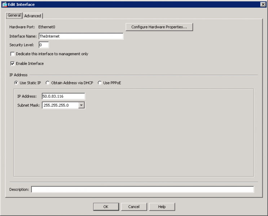Click the IP Address input field
Viewport: 268px width, 216px height.
coord(63,96)
